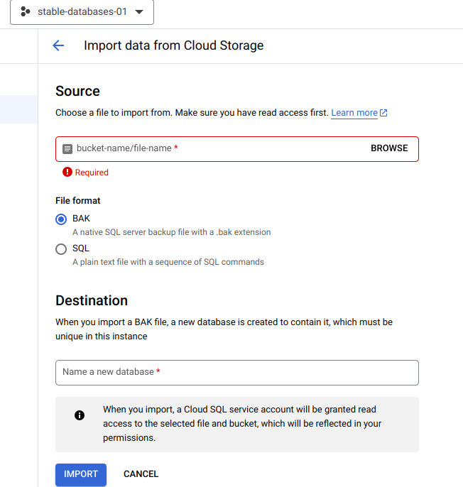The height and width of the screenshot is (487, 463).
Task: Select the BAK file format radio button
Action: pos(61,219)
